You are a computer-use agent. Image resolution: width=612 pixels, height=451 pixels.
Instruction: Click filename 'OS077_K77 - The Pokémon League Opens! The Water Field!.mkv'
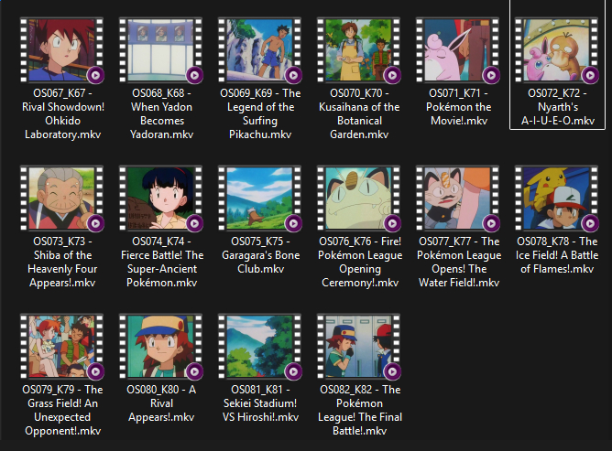(459, 262)
